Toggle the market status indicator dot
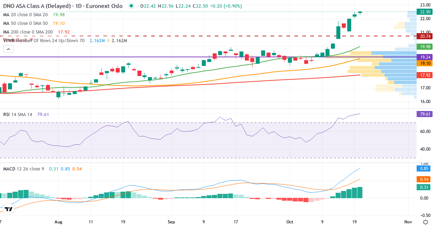 click(x=131, y=6)
